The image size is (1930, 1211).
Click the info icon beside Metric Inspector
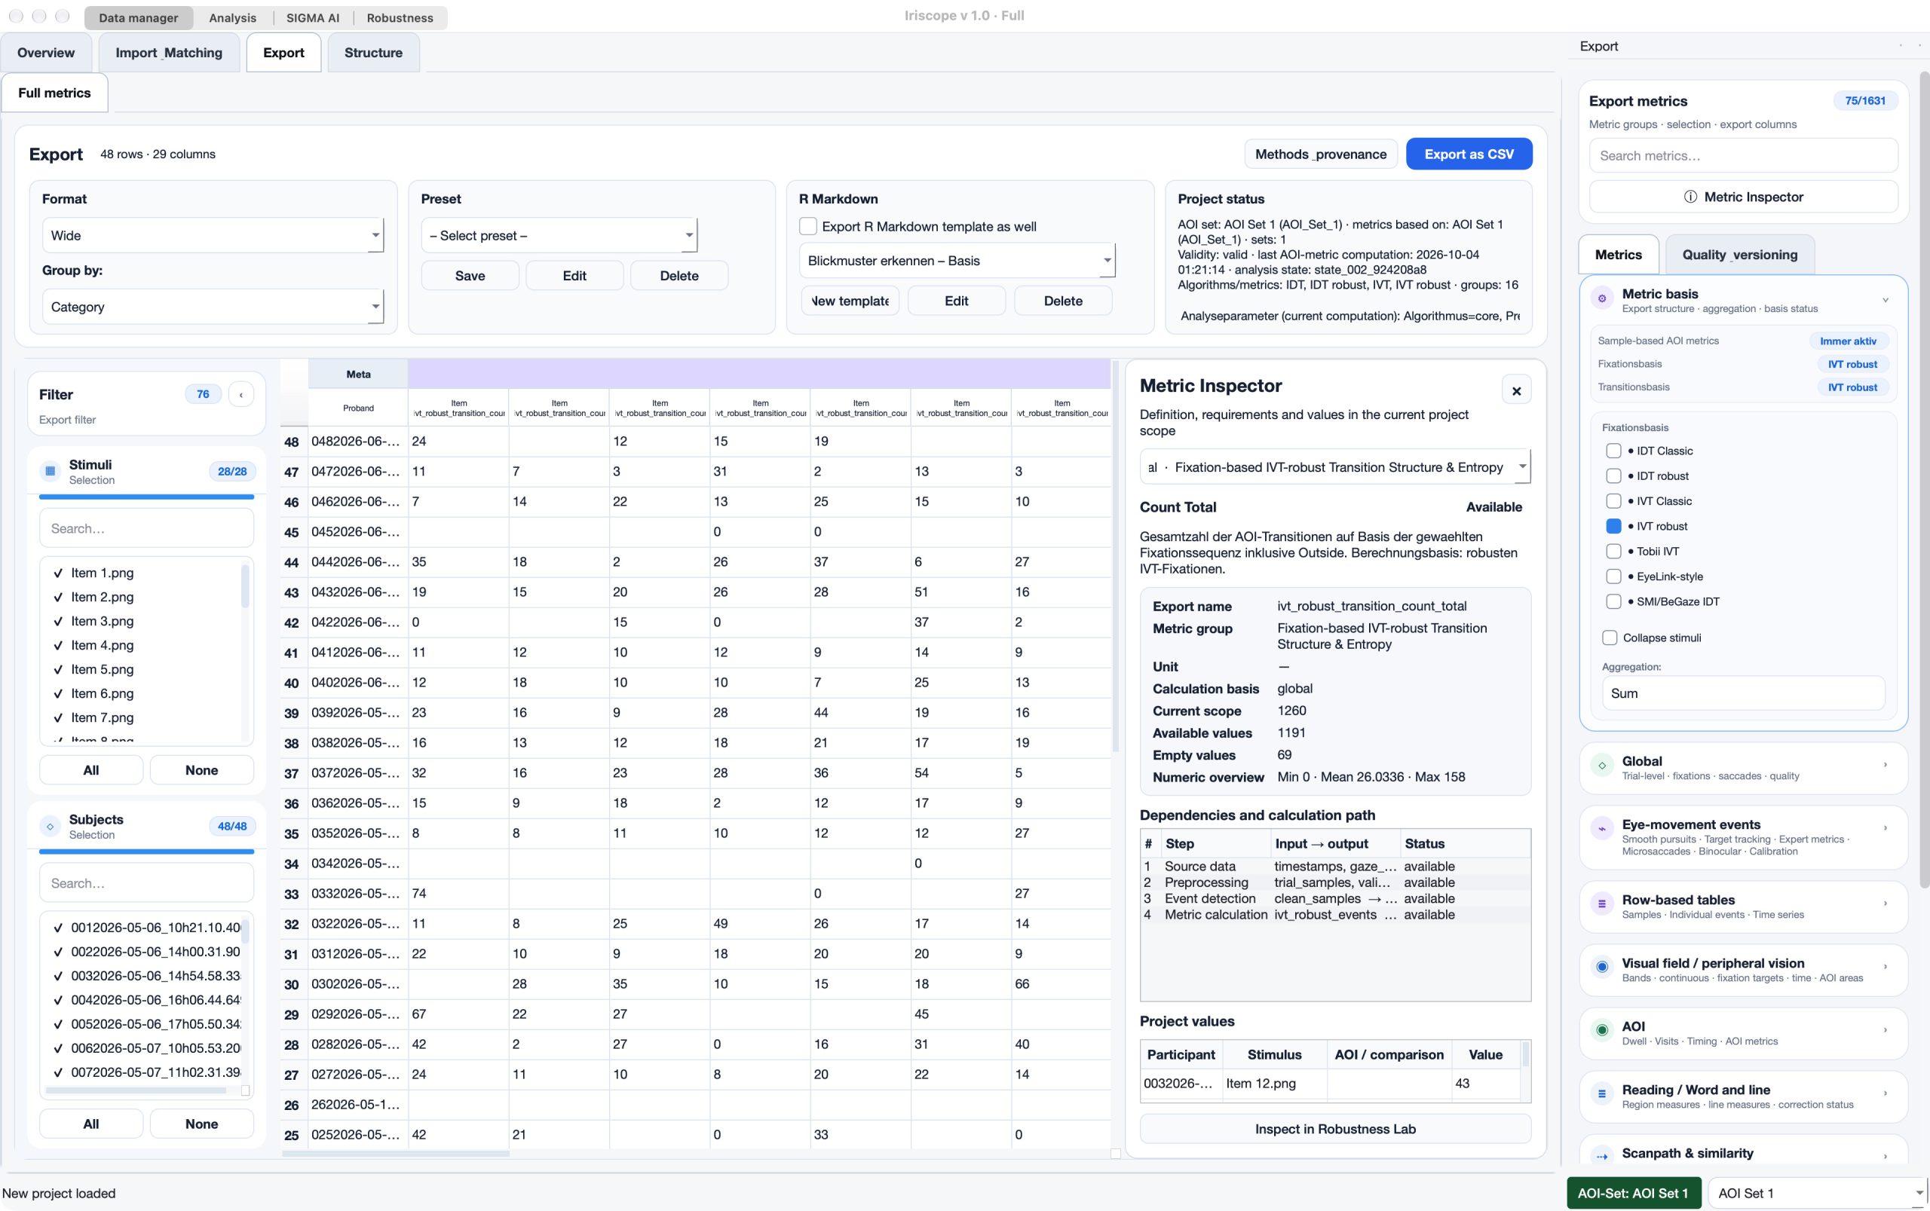(1690, 197)
